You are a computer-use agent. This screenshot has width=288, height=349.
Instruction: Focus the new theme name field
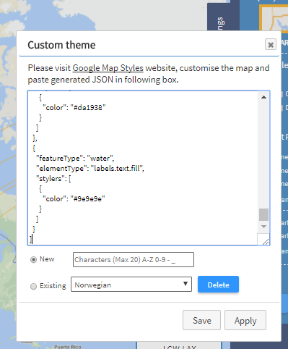click(x=134, y=259)
